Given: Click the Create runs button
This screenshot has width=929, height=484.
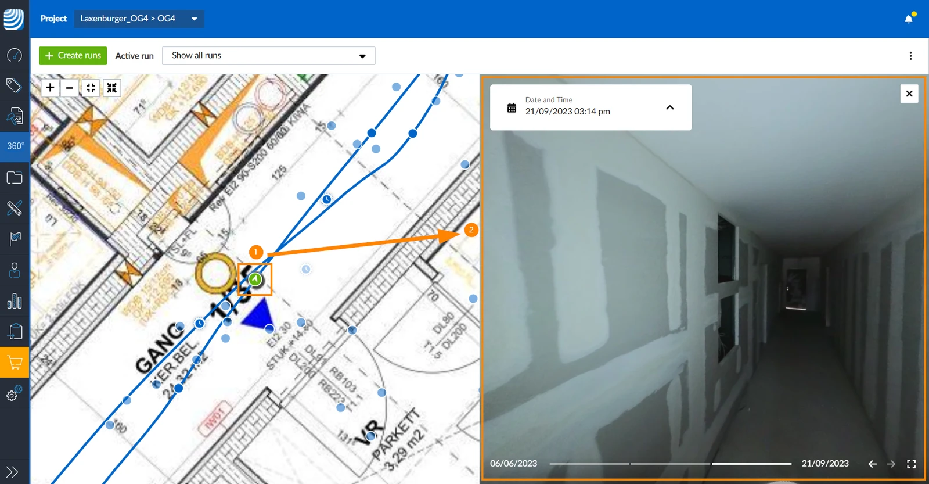Looking at the screenshot, I should tap(73, 56).
